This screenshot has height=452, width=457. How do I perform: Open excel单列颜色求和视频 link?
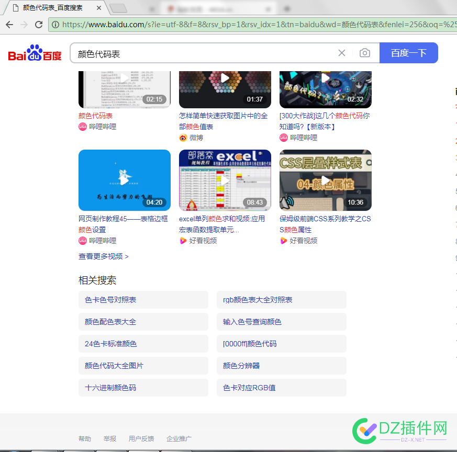(x=222, y=224)
